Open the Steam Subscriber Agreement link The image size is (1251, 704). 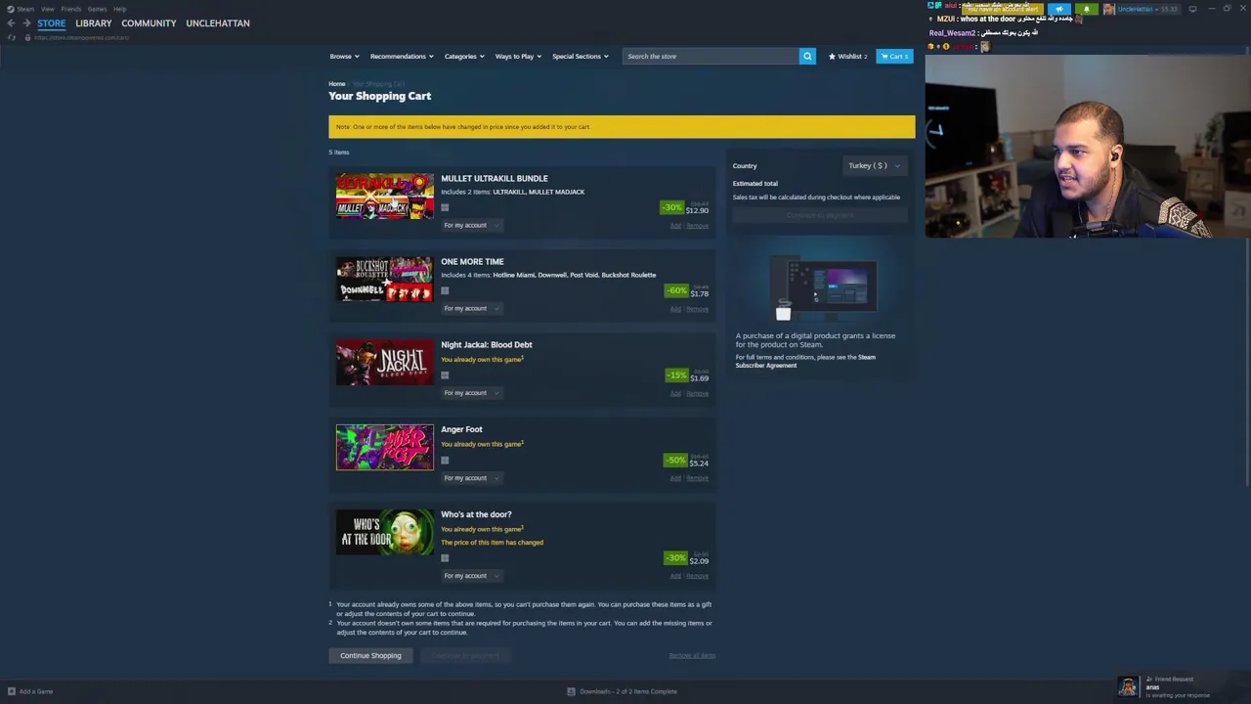[805, 361]
